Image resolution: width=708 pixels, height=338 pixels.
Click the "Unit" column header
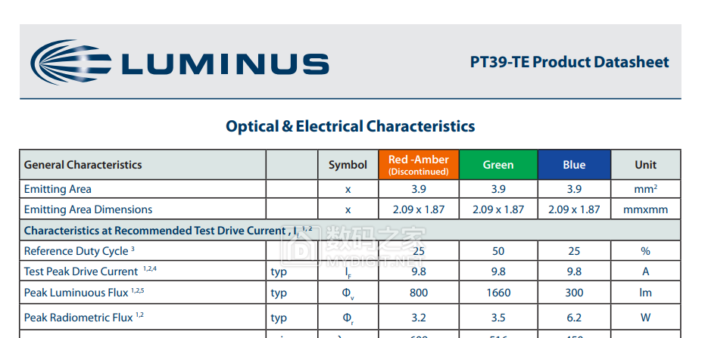pyautogui.click(x=646, y=165)
